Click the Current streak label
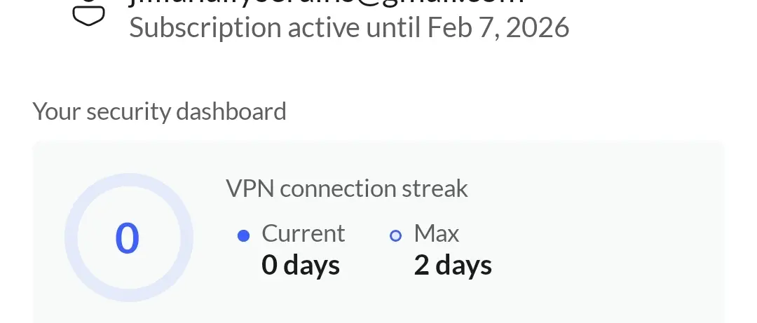Screen dimensions: 757x323 [304, 234]
